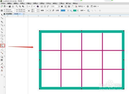Switch to the 欢迎屏幕 welcome tab
This screenshot has width=129, height=94.
point(9,14)
